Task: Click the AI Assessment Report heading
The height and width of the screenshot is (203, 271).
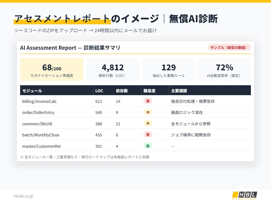Action: [x=70, y=48]
